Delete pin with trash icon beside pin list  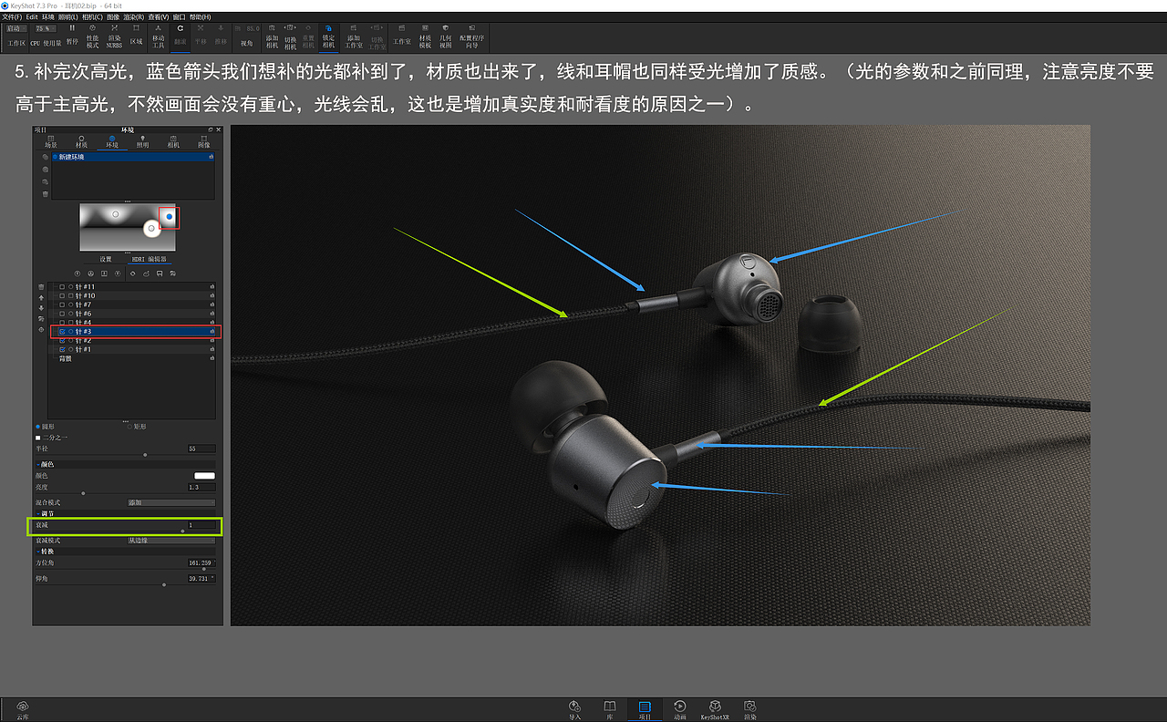[x=41, y=287]
